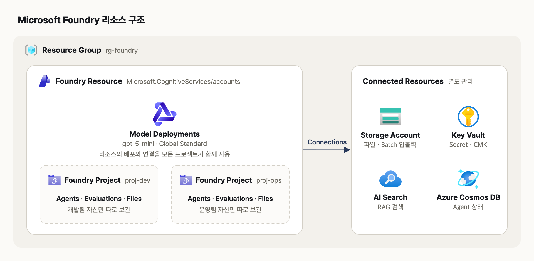This screenshot has width=534, height=261.
Task: Select the Storage Account label
Action: [x=390, y=135]
